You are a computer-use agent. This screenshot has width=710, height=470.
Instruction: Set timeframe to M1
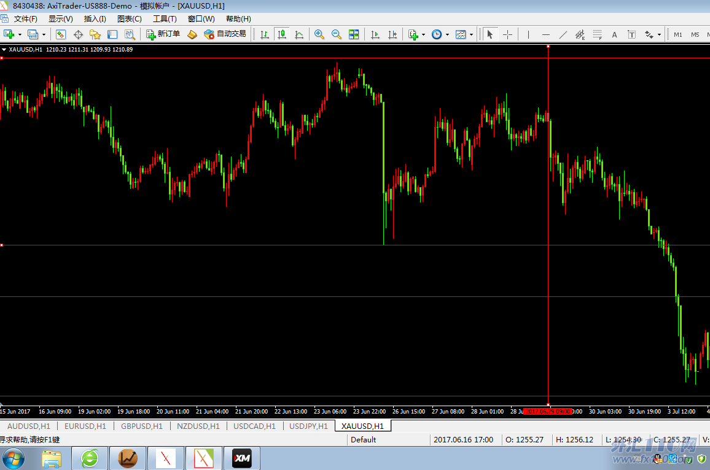(x=678, y=34)
